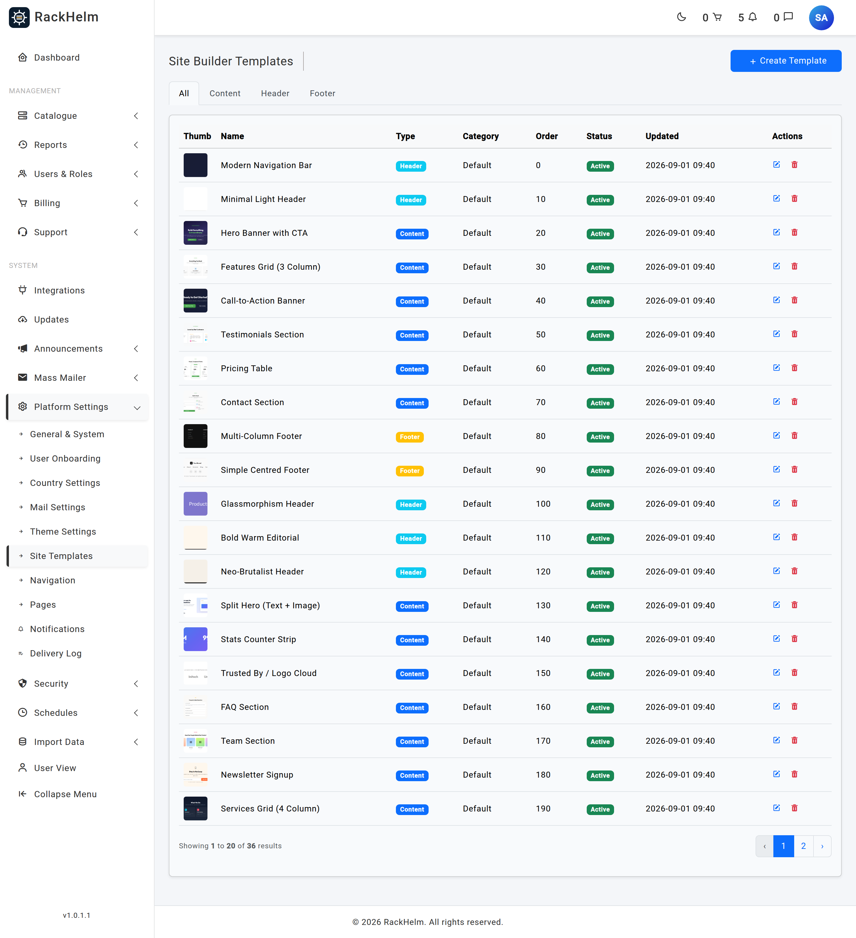Image resolution: width=856 pixels, height=938 pixels.
Task: Open the Dashboard link
Action: coord(78,57)
